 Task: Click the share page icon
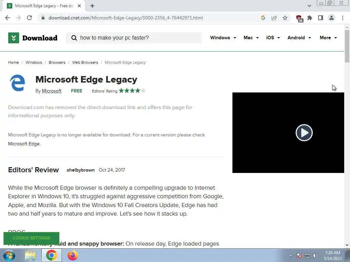(x=274, y=18)
